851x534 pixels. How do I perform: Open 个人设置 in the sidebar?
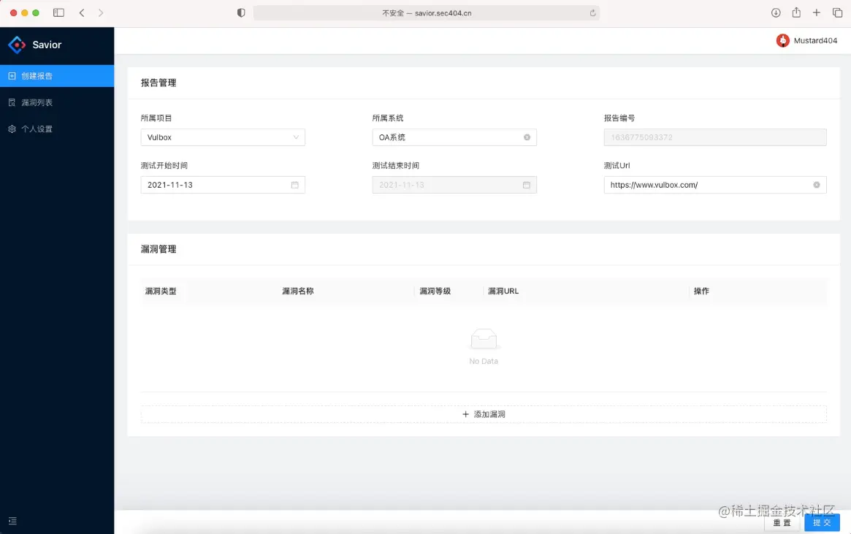[x=57, y=129]
